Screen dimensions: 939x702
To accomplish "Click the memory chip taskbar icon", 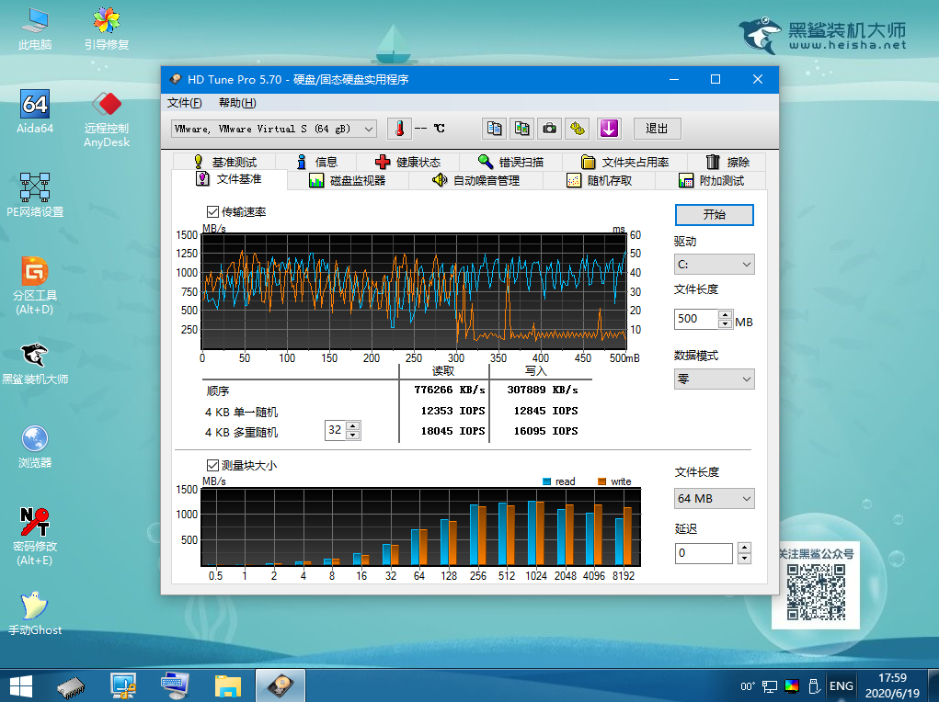I will pyautogui.click(x=71, y=685).
